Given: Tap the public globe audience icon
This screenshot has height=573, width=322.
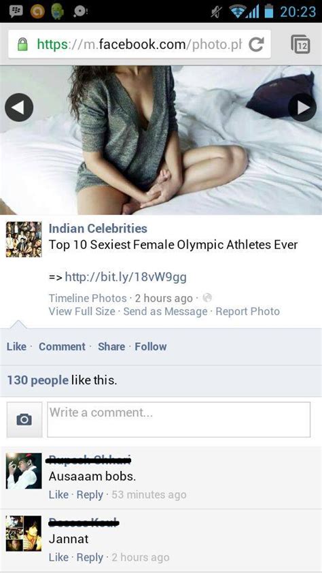Looking at the screenshot, I should [207, 298].
